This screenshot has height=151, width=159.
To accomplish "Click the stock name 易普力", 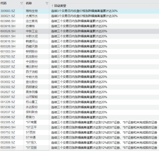I will (30, 117).
